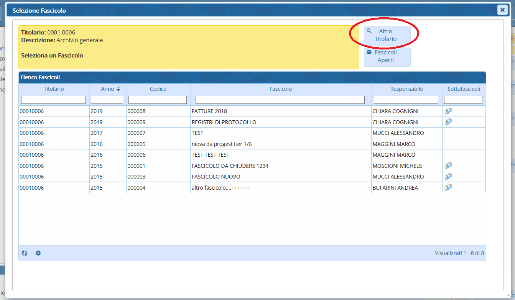Viewport: 515px width, 300px height.
Task: Sort table by Titolario column header
Action: point(54,89)
